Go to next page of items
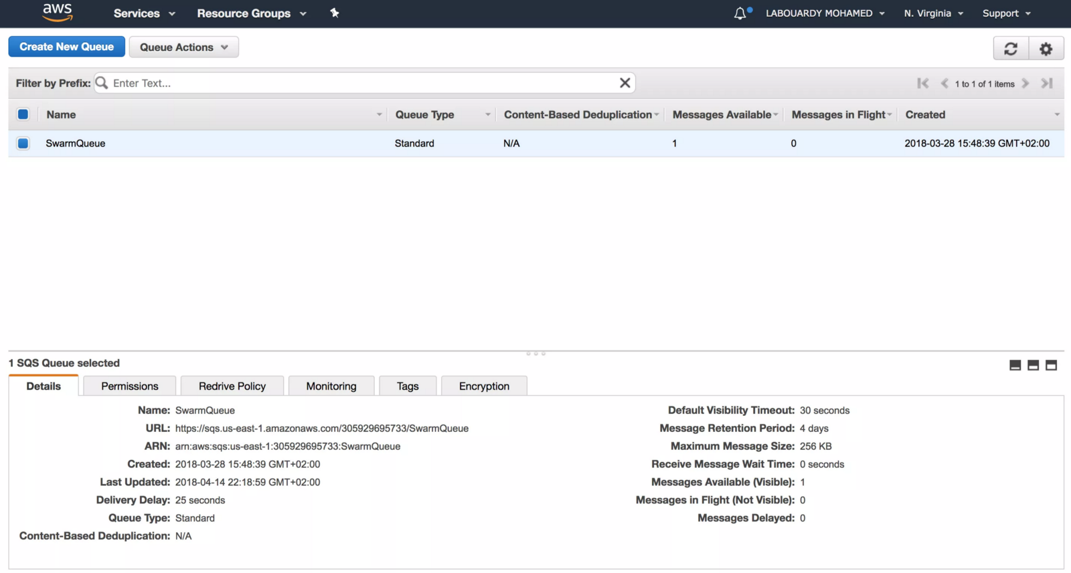This screenshot has width=1071, height=573. tap(1025, 84)
